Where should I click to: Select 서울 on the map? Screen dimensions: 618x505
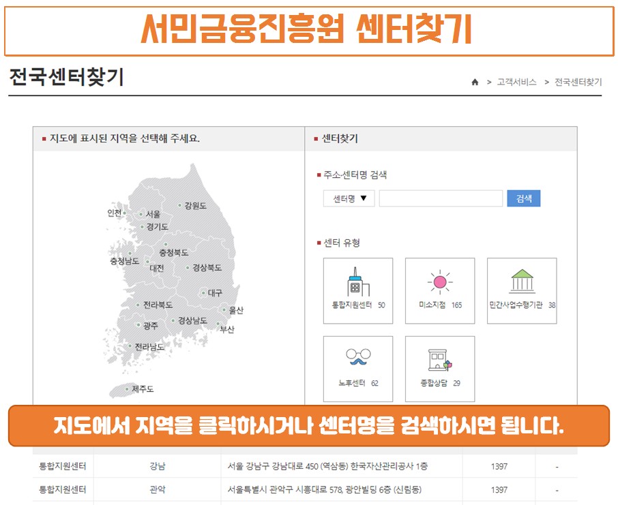(x=153, y=214)
